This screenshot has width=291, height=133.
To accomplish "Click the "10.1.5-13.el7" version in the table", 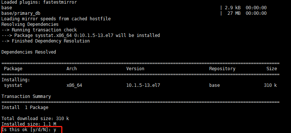I will click(143, 85).
